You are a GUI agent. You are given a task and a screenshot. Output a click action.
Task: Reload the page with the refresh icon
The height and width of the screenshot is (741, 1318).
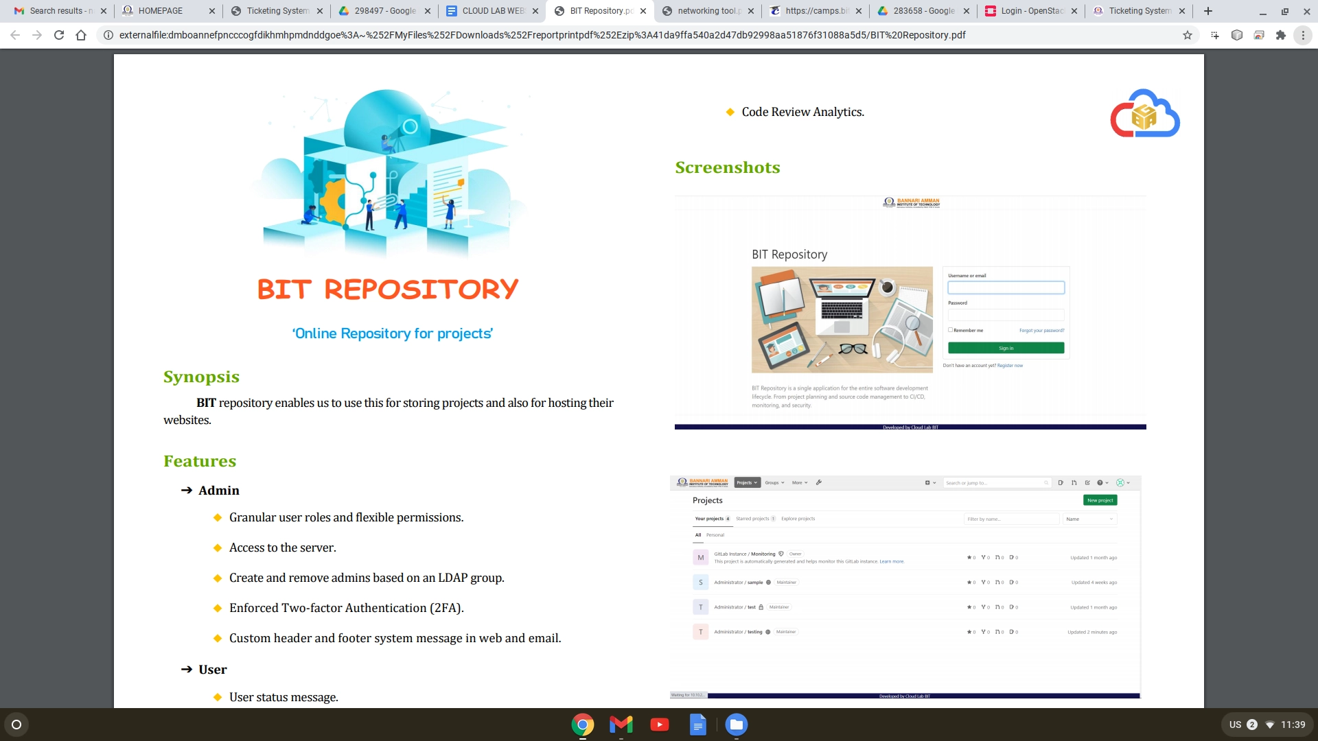tap(59, 35)
